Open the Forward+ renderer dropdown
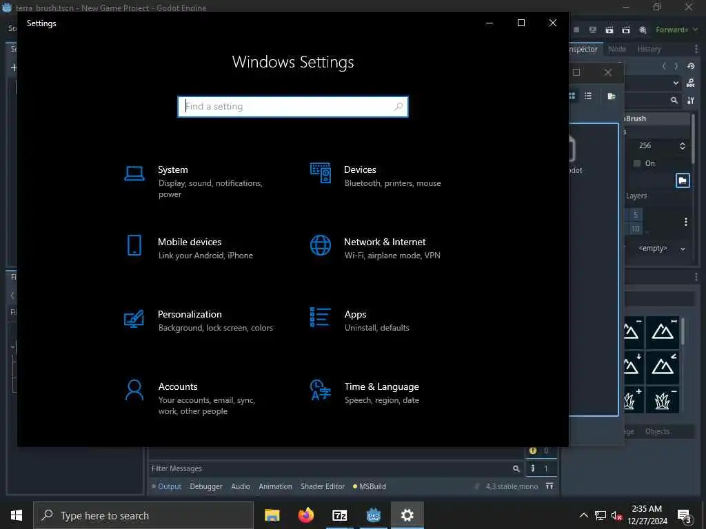This screenshot has width=706, height=529. tap(677, 30)
